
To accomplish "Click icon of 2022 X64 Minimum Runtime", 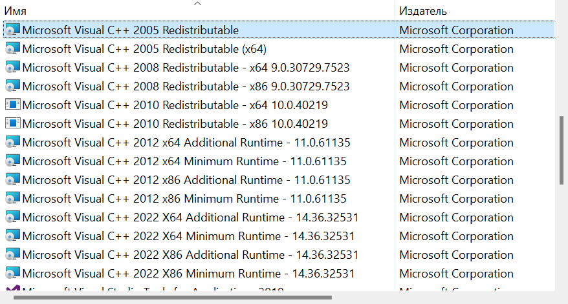I will point(12,236).
